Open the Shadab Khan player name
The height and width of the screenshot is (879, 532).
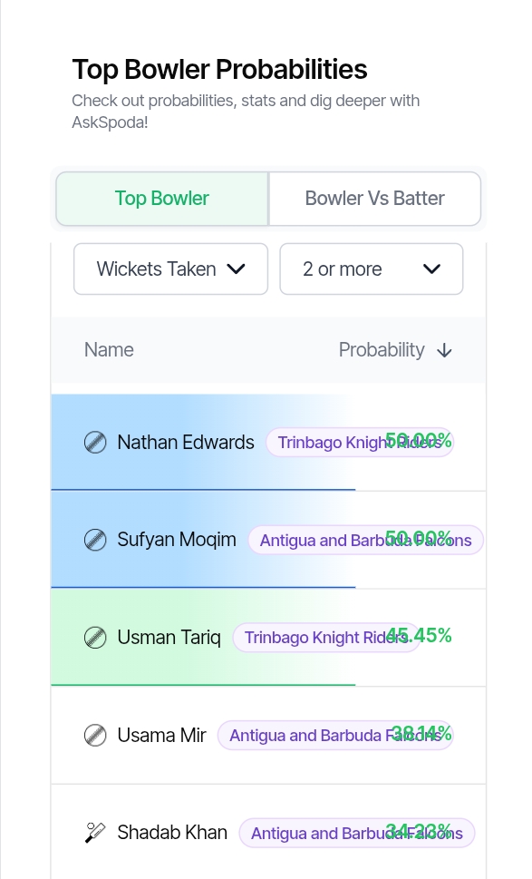172,833
